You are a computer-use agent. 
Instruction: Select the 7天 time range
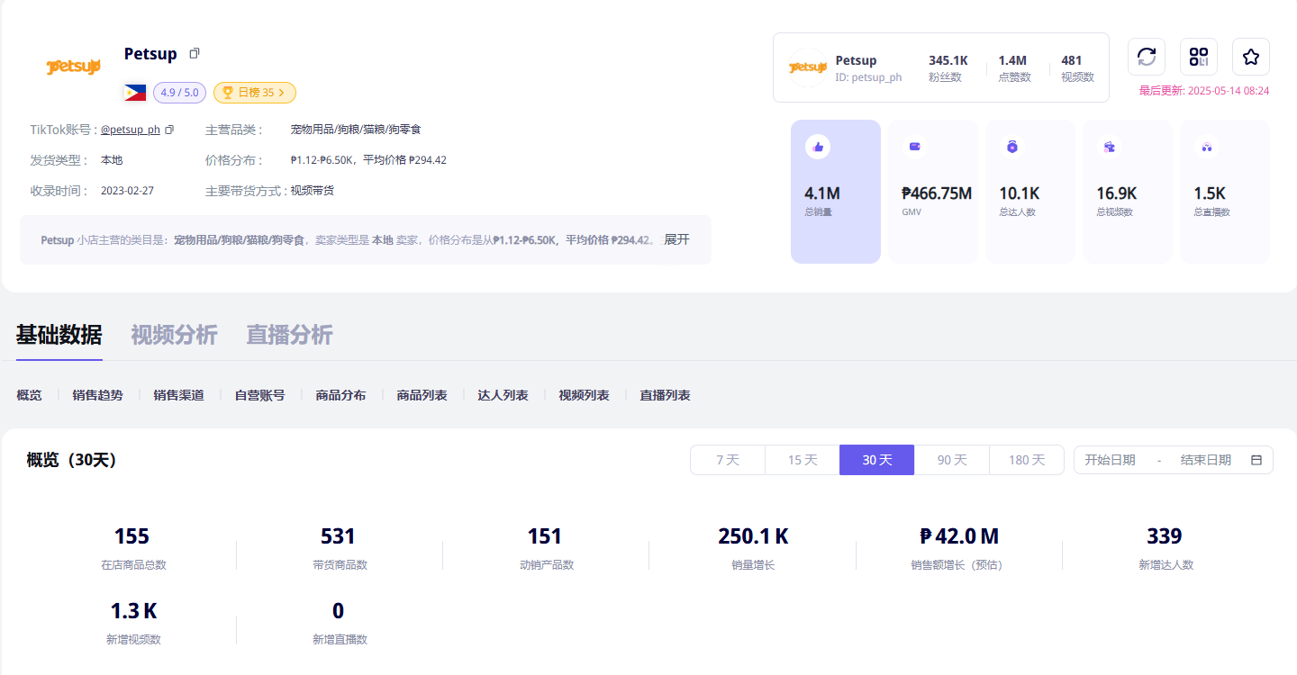point(728,460)
